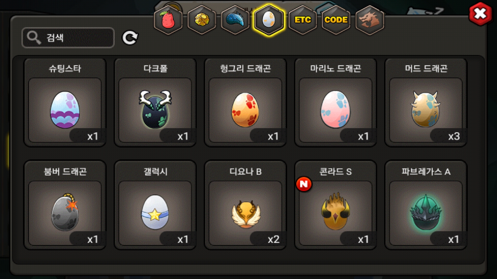Image resolution: width=497 pixels, height=279 pixels.
Task: Open the fruit food category tab
Action: click(168, 20)
